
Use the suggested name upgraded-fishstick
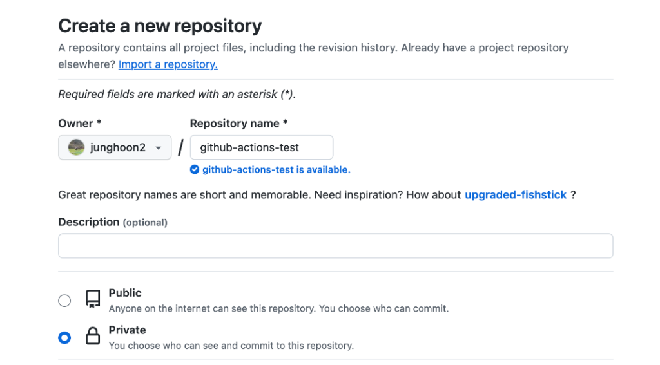coord(515,194)
